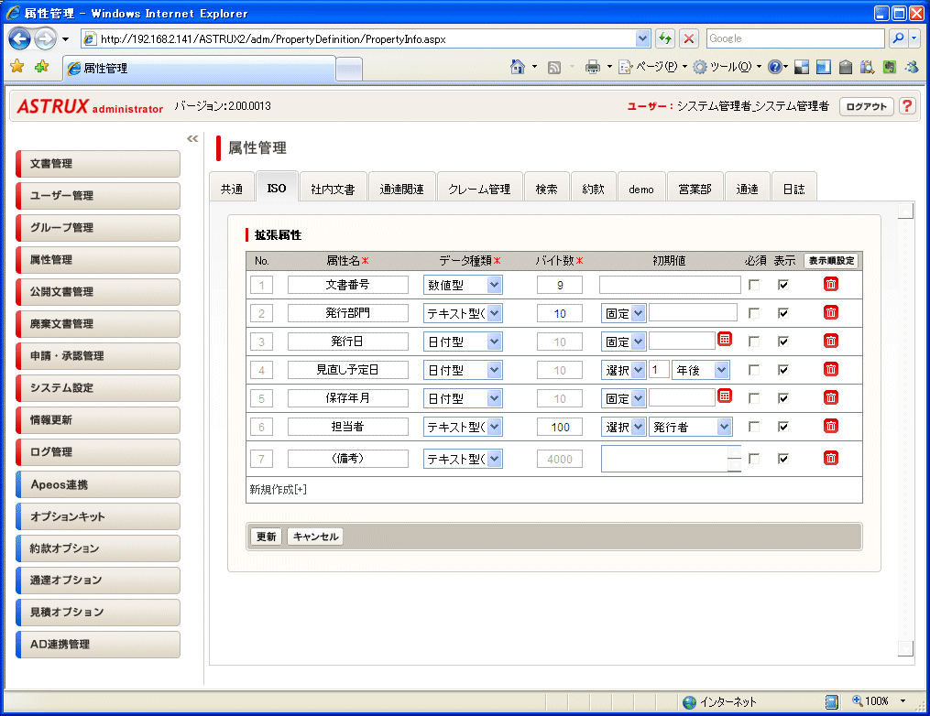Click the browser refresh button

(664, 38)
